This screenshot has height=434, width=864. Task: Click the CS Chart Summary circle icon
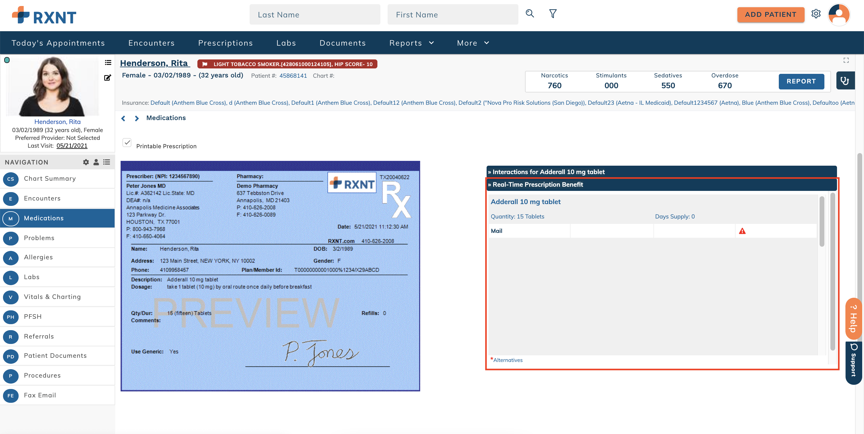pyautogui.click(x=11, y=179)
